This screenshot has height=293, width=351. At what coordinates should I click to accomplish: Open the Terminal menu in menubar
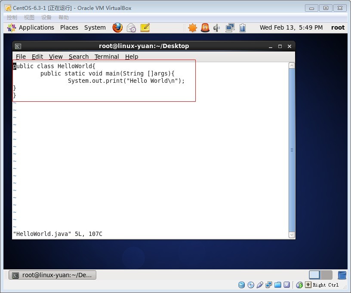(107, 57)
